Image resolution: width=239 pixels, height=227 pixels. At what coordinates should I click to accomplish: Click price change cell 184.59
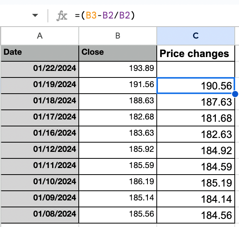(x=196, y=166)
